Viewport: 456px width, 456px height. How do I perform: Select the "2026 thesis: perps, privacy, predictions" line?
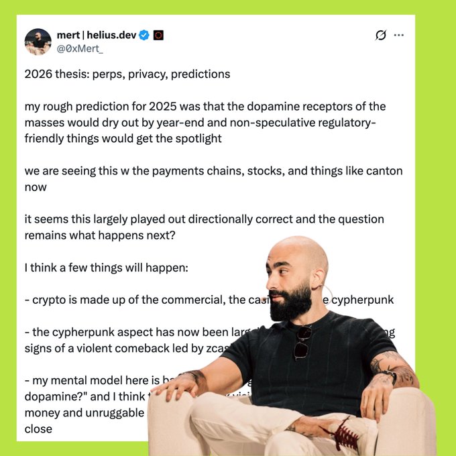click(x=127, y=74)
